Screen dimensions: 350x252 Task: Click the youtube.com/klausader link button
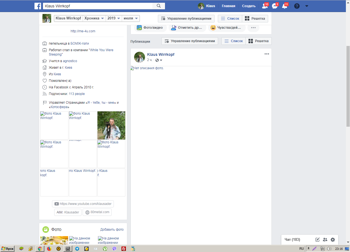point(83,204)
